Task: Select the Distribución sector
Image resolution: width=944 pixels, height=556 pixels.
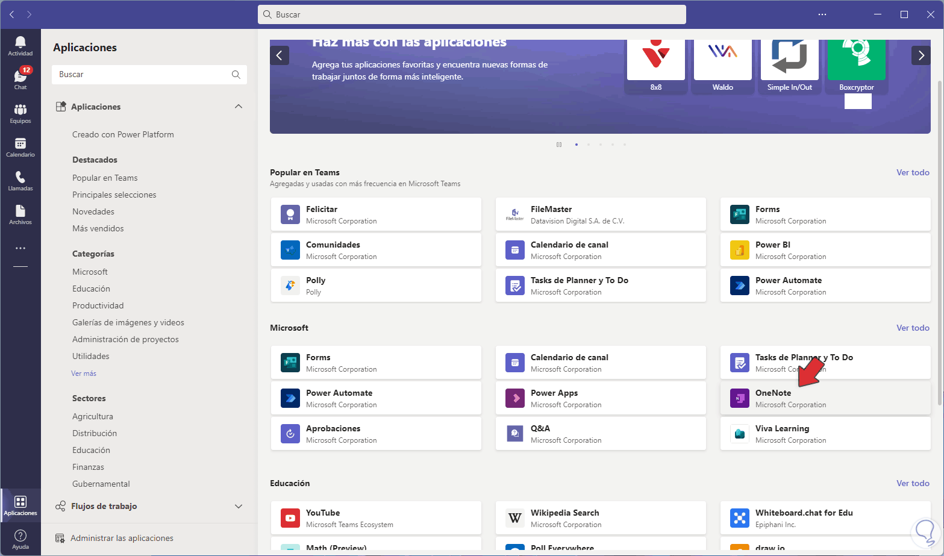Action: [x=95, y=433]
